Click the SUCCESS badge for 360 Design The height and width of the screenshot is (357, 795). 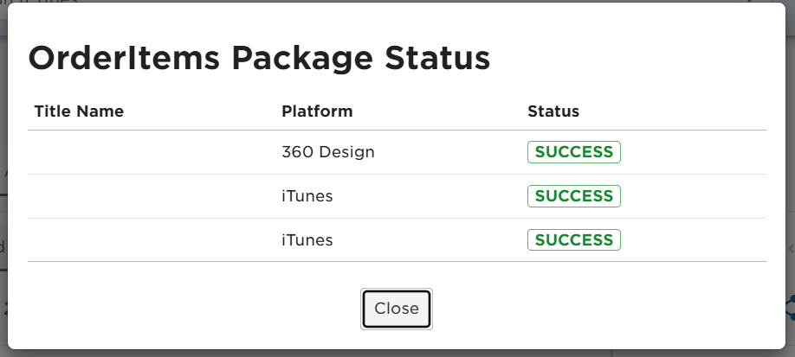574,152
